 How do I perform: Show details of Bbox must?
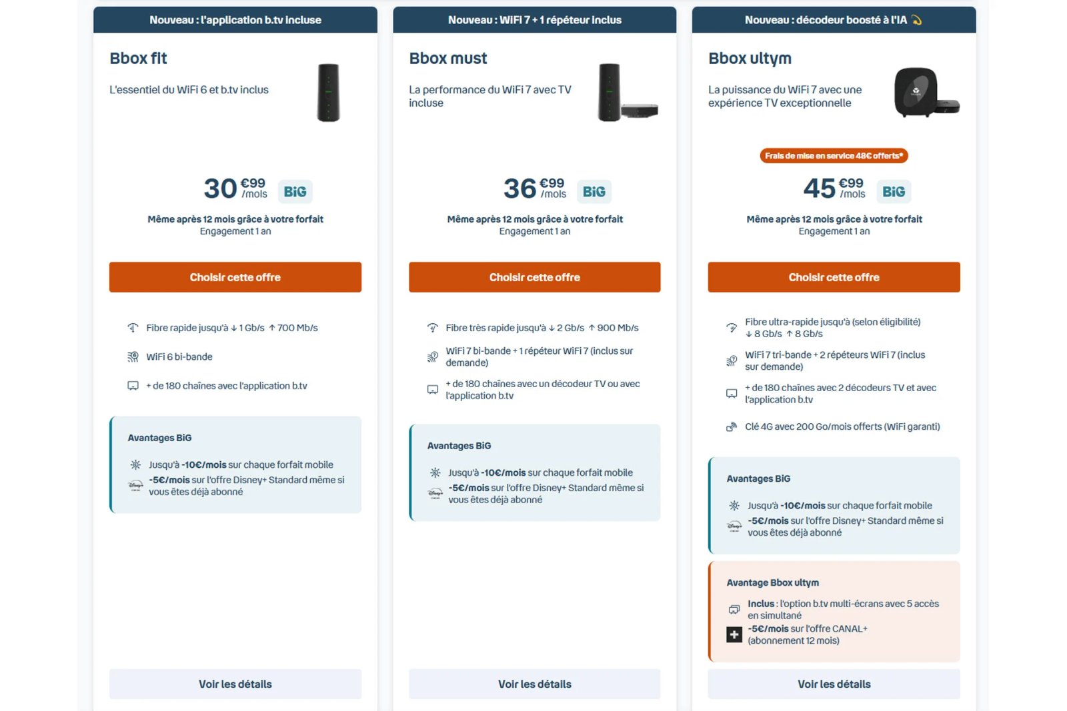[x=534, y=684]
